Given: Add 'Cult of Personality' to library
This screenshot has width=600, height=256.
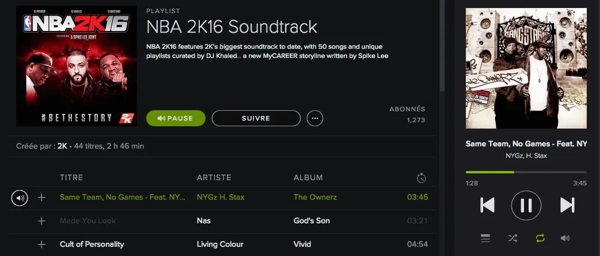Looking at the screenshot, I should point(41,245).
